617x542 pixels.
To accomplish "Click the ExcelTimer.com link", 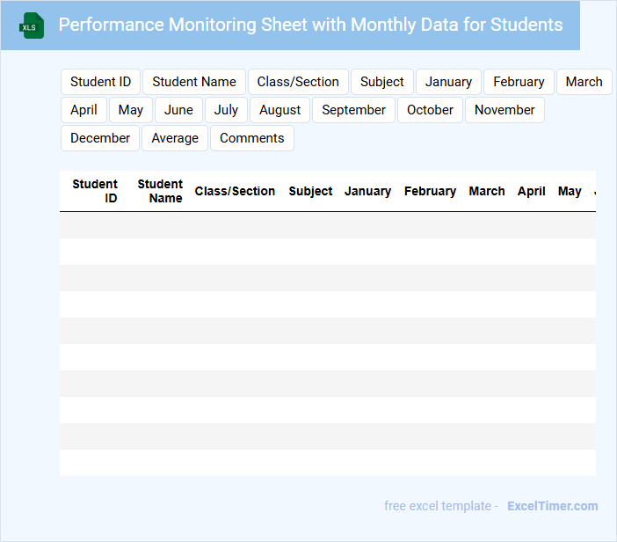I will 552,506.
